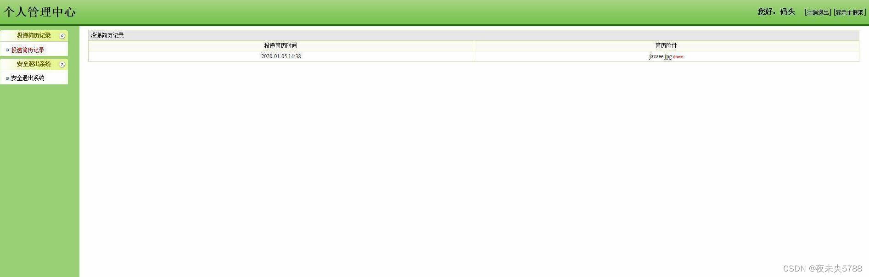The image size is (869, 277).
Task: Click the 您好 greeting text
Action: pyautogui.click(x=766, y=11)
